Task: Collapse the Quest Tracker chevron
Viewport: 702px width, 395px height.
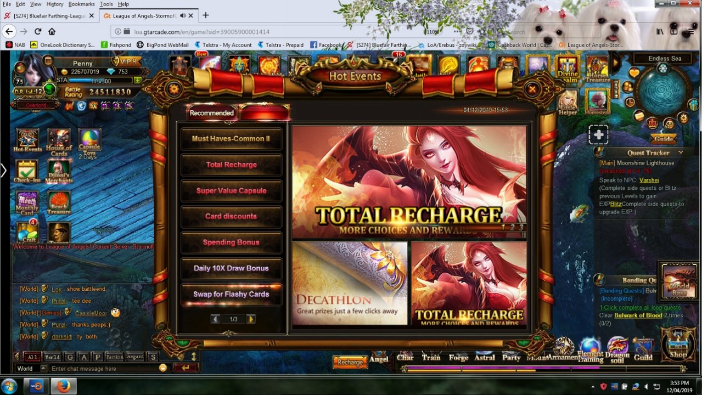Action: click(681, 153)
